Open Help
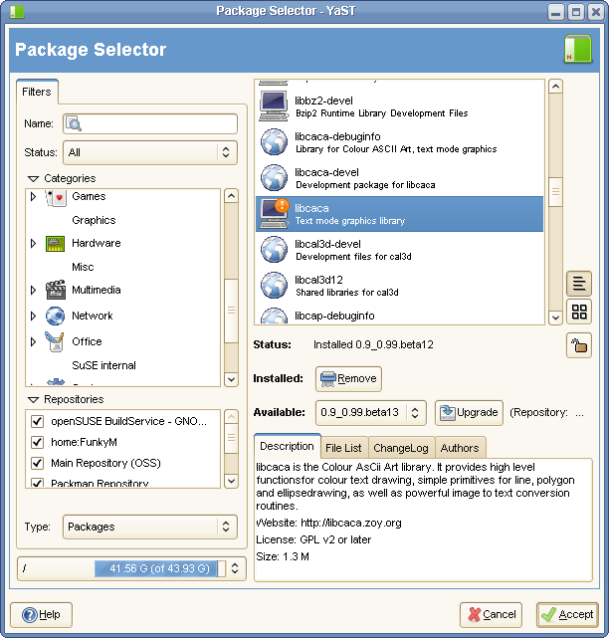This screenshot has width=609, height=638. click(x=41, y=615)
